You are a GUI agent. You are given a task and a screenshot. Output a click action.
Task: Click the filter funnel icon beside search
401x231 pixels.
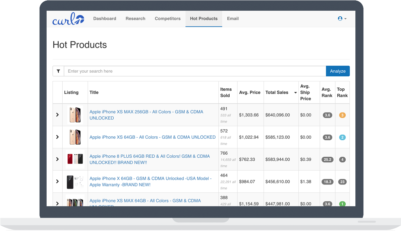click(x=58, y=71)
